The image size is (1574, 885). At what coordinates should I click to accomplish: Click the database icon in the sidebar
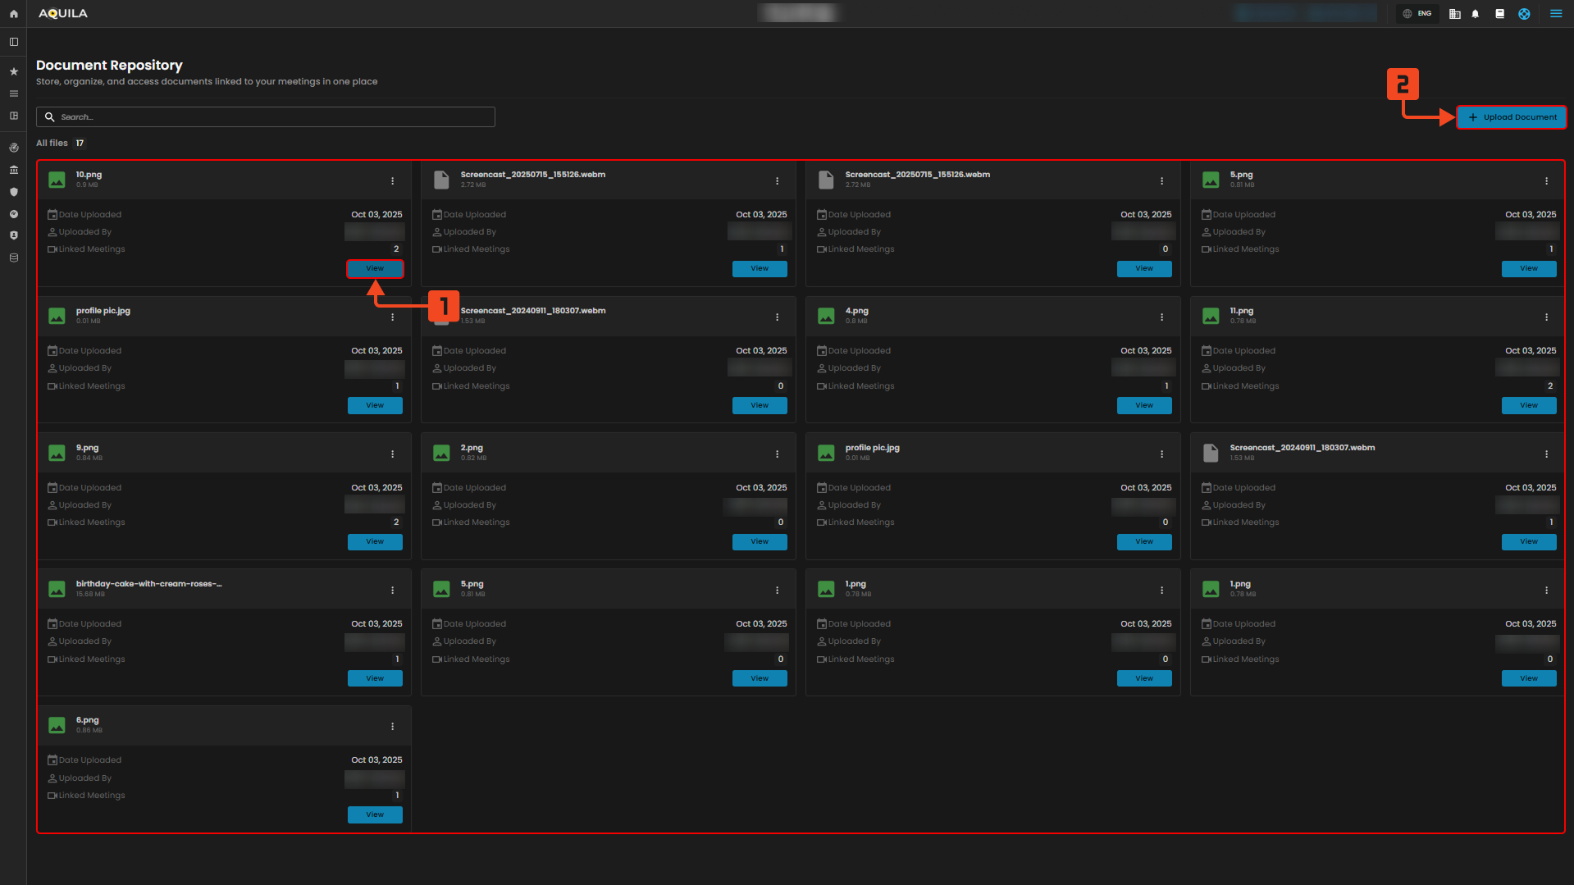tap(13, 258)
